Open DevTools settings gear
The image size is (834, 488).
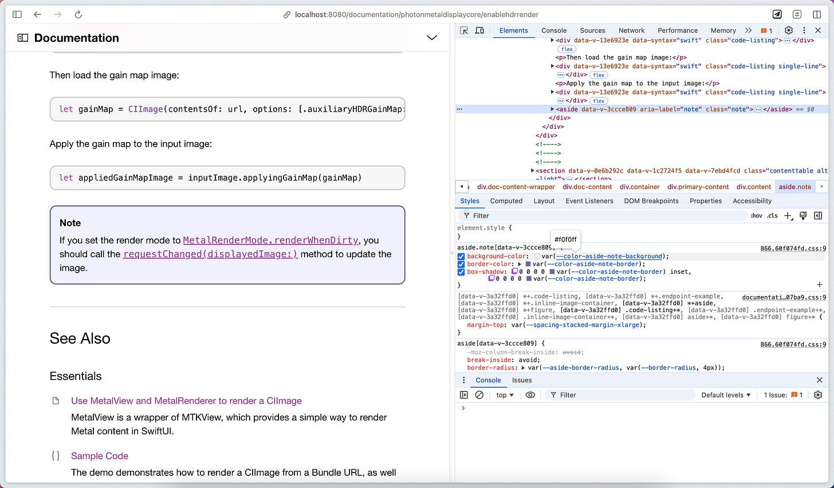[x=789, y=30]
